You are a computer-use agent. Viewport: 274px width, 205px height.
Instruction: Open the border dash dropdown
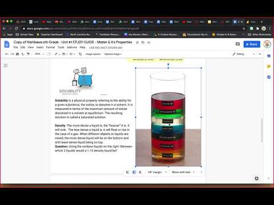72,54
